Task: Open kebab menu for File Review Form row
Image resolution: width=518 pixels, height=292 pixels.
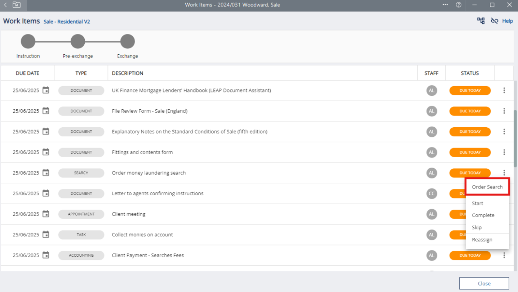Action: (504, 111)
